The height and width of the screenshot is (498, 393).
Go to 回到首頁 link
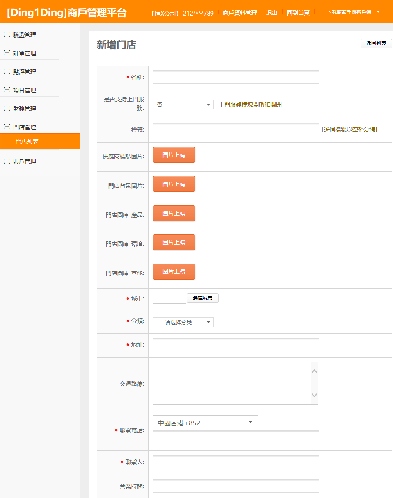298,13
